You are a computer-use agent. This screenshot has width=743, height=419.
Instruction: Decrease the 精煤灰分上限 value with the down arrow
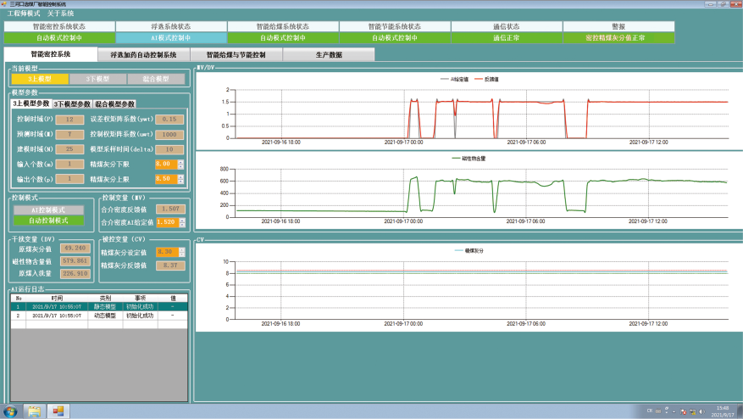(180, 182)
